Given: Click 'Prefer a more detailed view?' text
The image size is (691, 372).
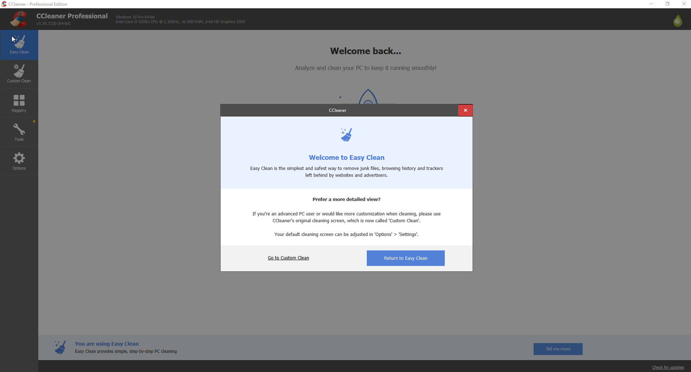Looking at the screenshot, I should [x=347, y=199].
